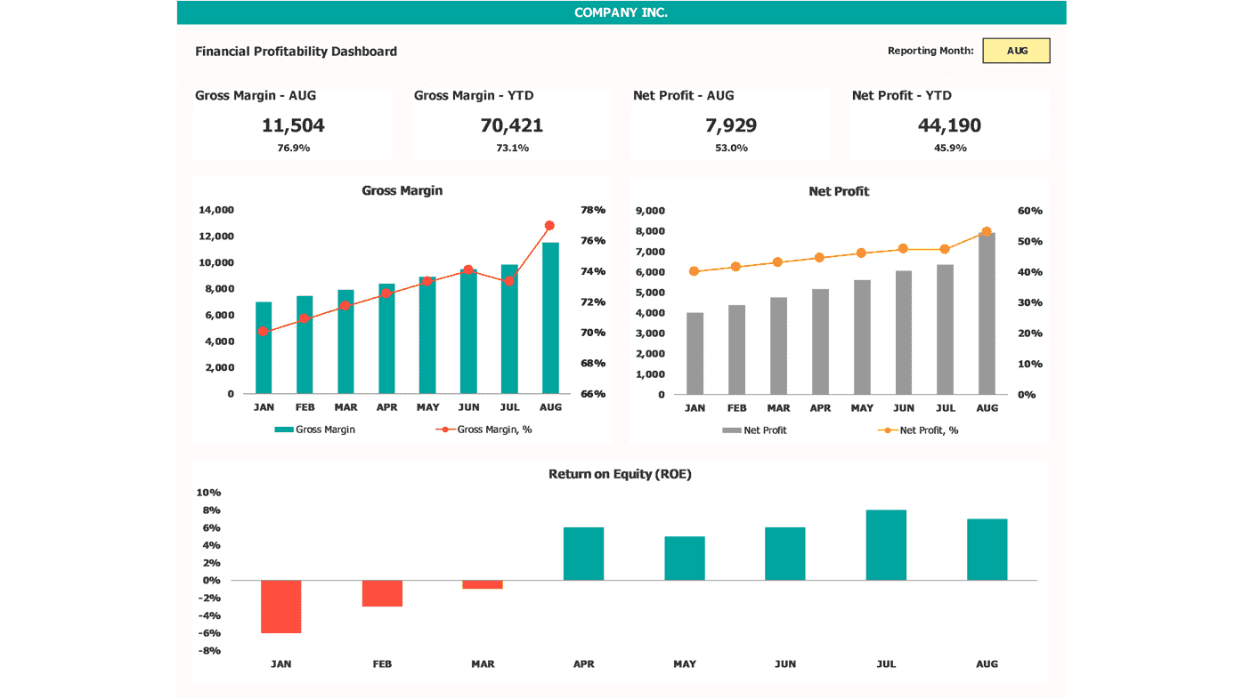Select the small negative MAR ROE bar
The image size is (1243, 699).
pos(483,584)
